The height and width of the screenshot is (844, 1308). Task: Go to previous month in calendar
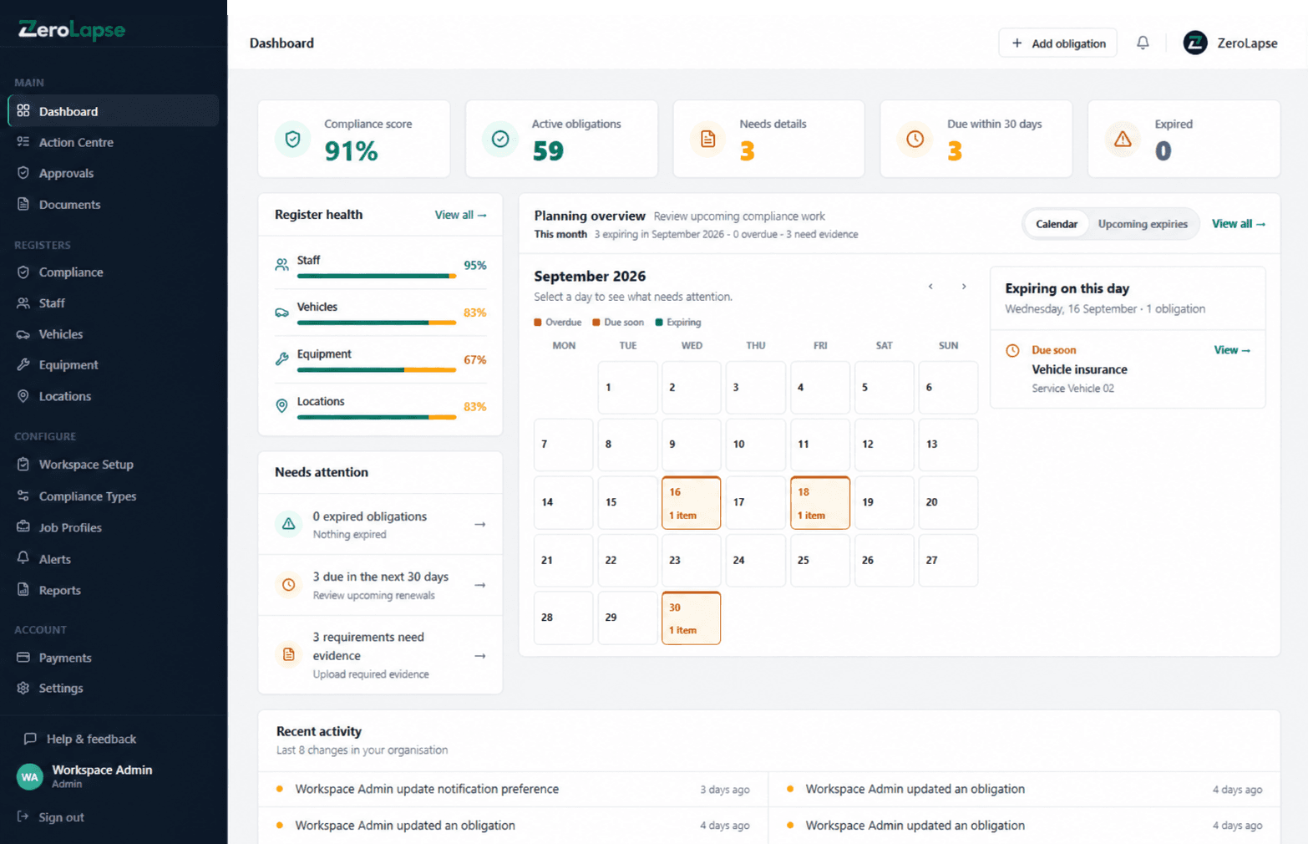tap(930, 286)
